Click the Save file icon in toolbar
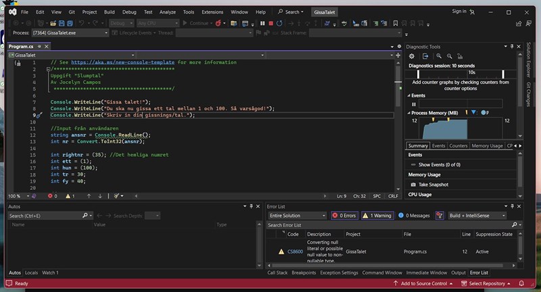The width and height of the screenshot is (541, 292). pyautogui.click(x=61, y=23)
